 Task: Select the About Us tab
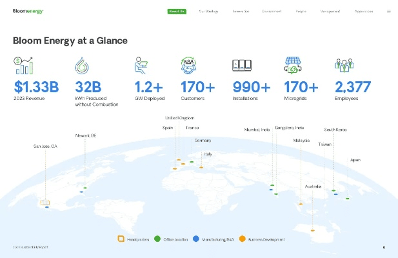176,11
